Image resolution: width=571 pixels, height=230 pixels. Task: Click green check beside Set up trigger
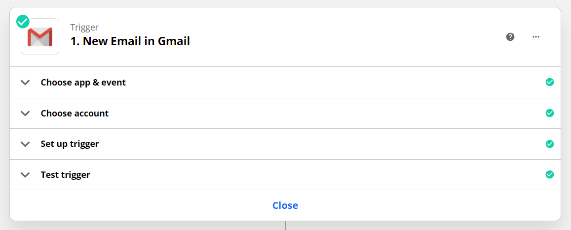point(549,144)
